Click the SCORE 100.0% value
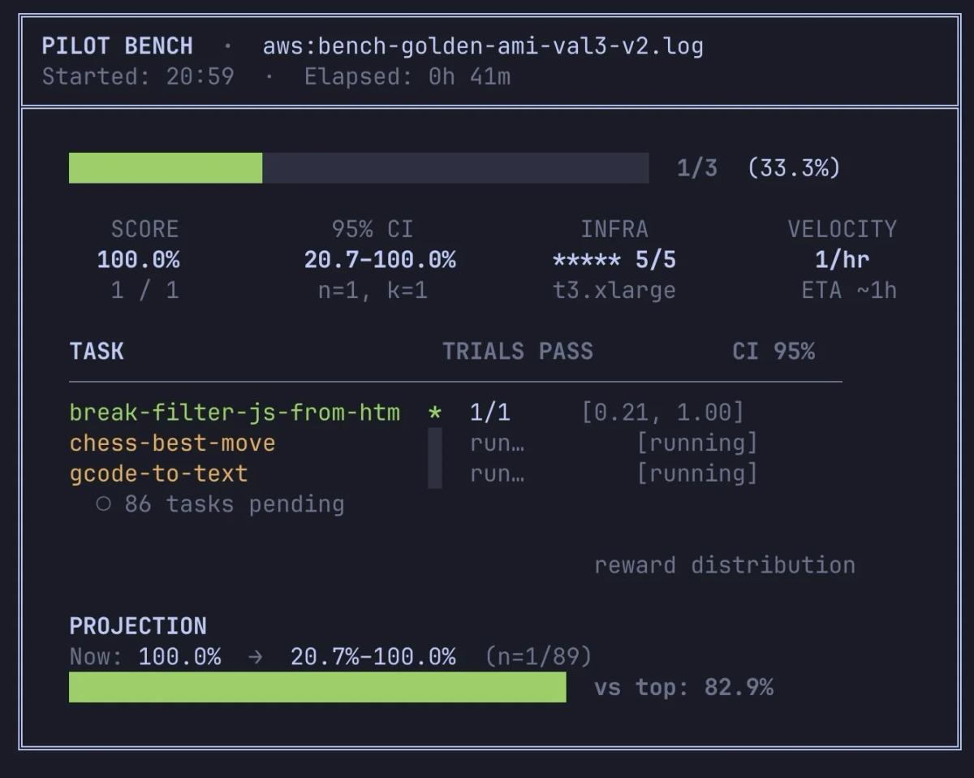The image size is (974, 778). click(x=138, y=260)
